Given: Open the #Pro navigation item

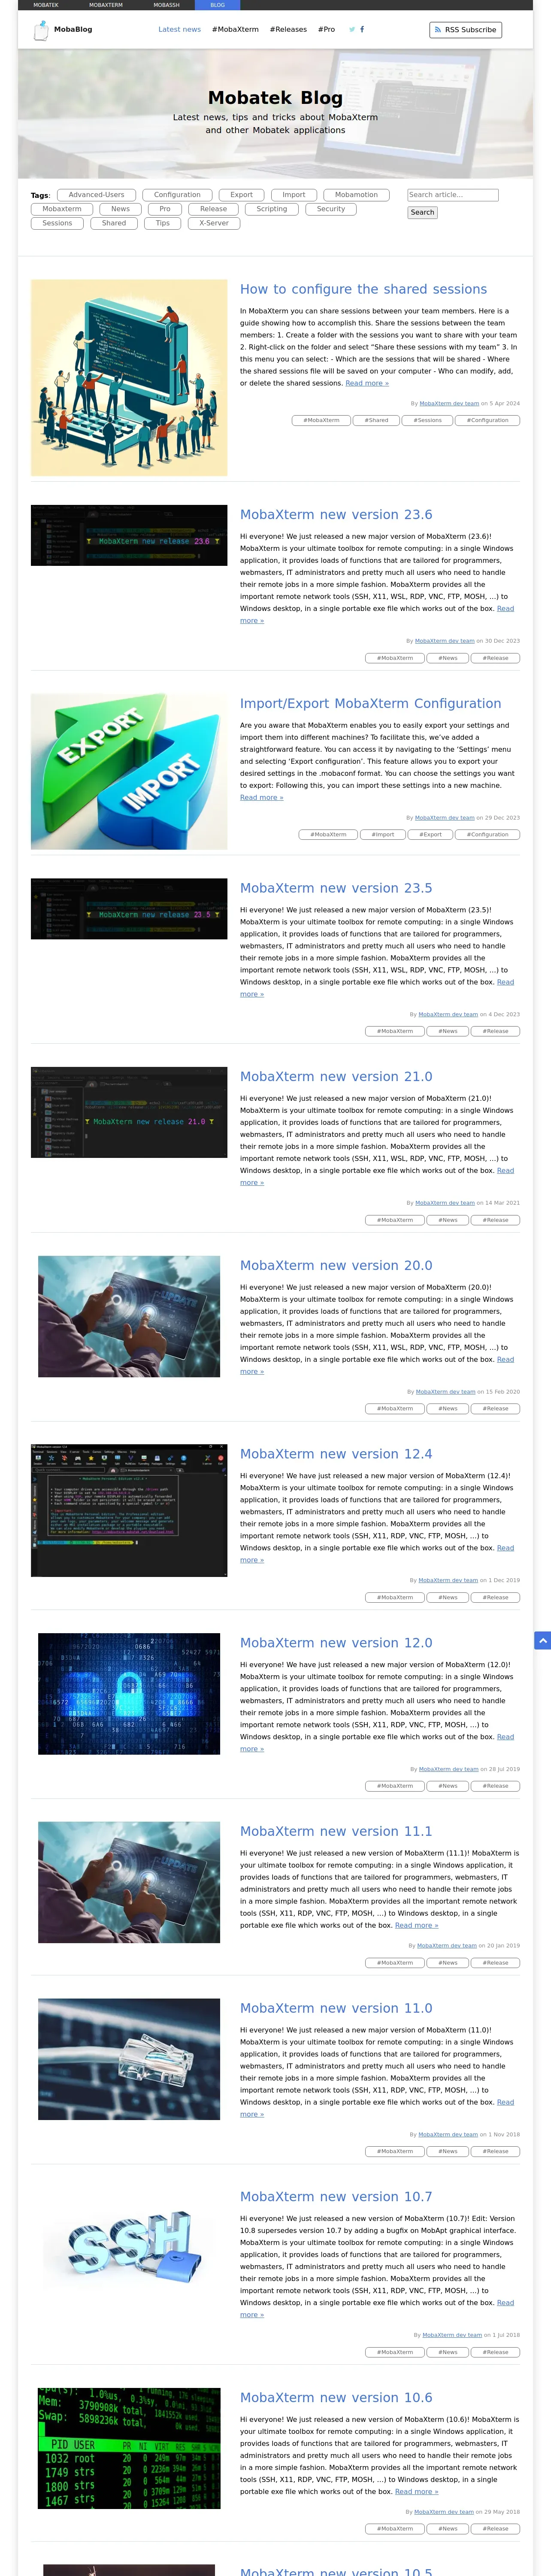Looking at the screenshot, I should (x=326, y=30).
